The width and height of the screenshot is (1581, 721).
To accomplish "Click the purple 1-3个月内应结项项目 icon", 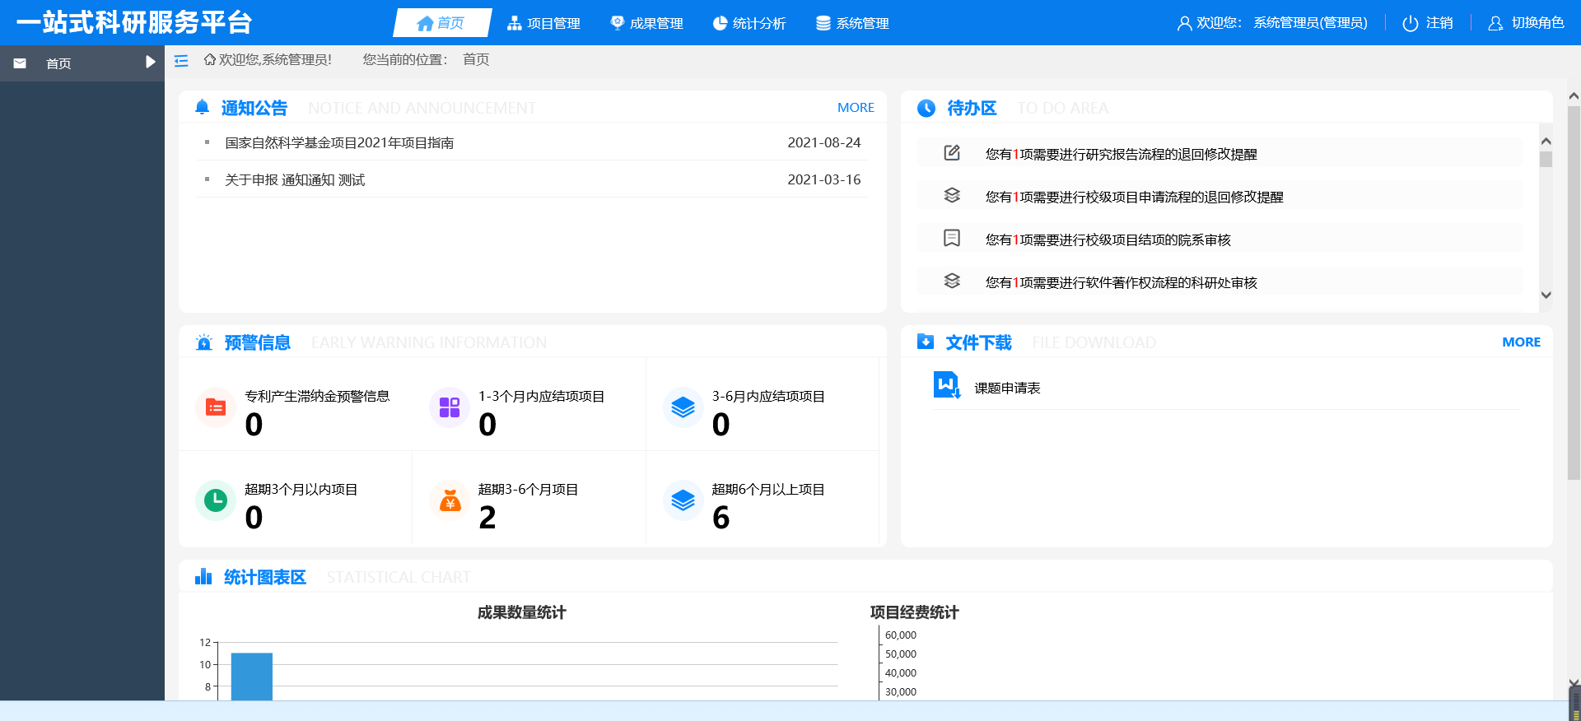I will (450, 407).
